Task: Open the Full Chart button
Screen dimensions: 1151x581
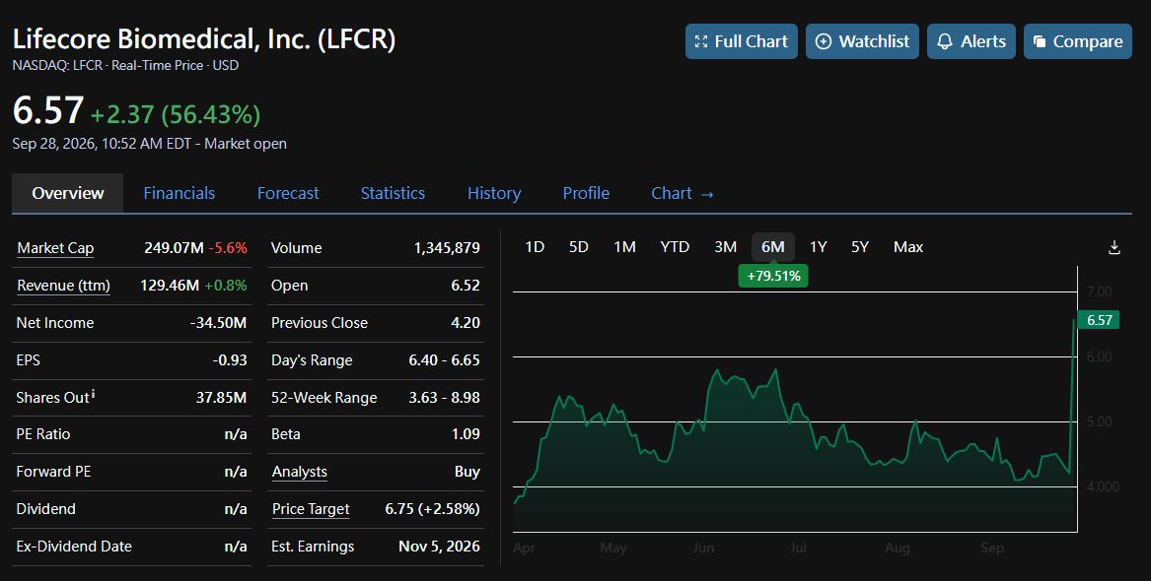Action: [742, 41]
